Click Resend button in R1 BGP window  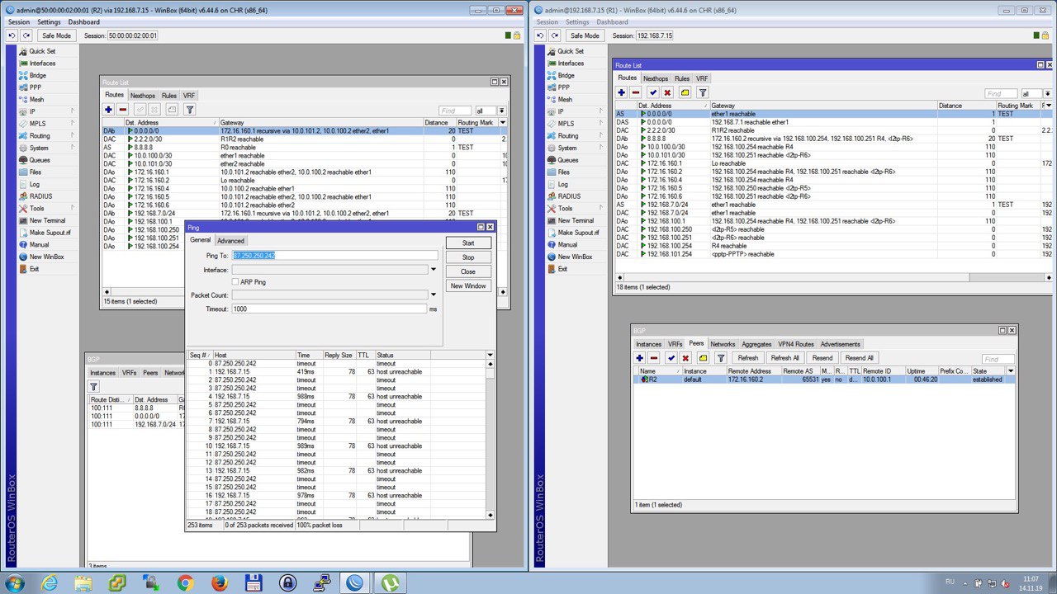coord(822,358)
